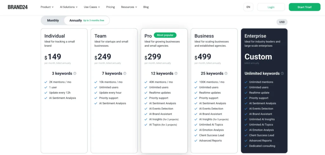325x155 pixels.
Task: Open the info icon next to Unlimited keywords
Action: (282, 74)
